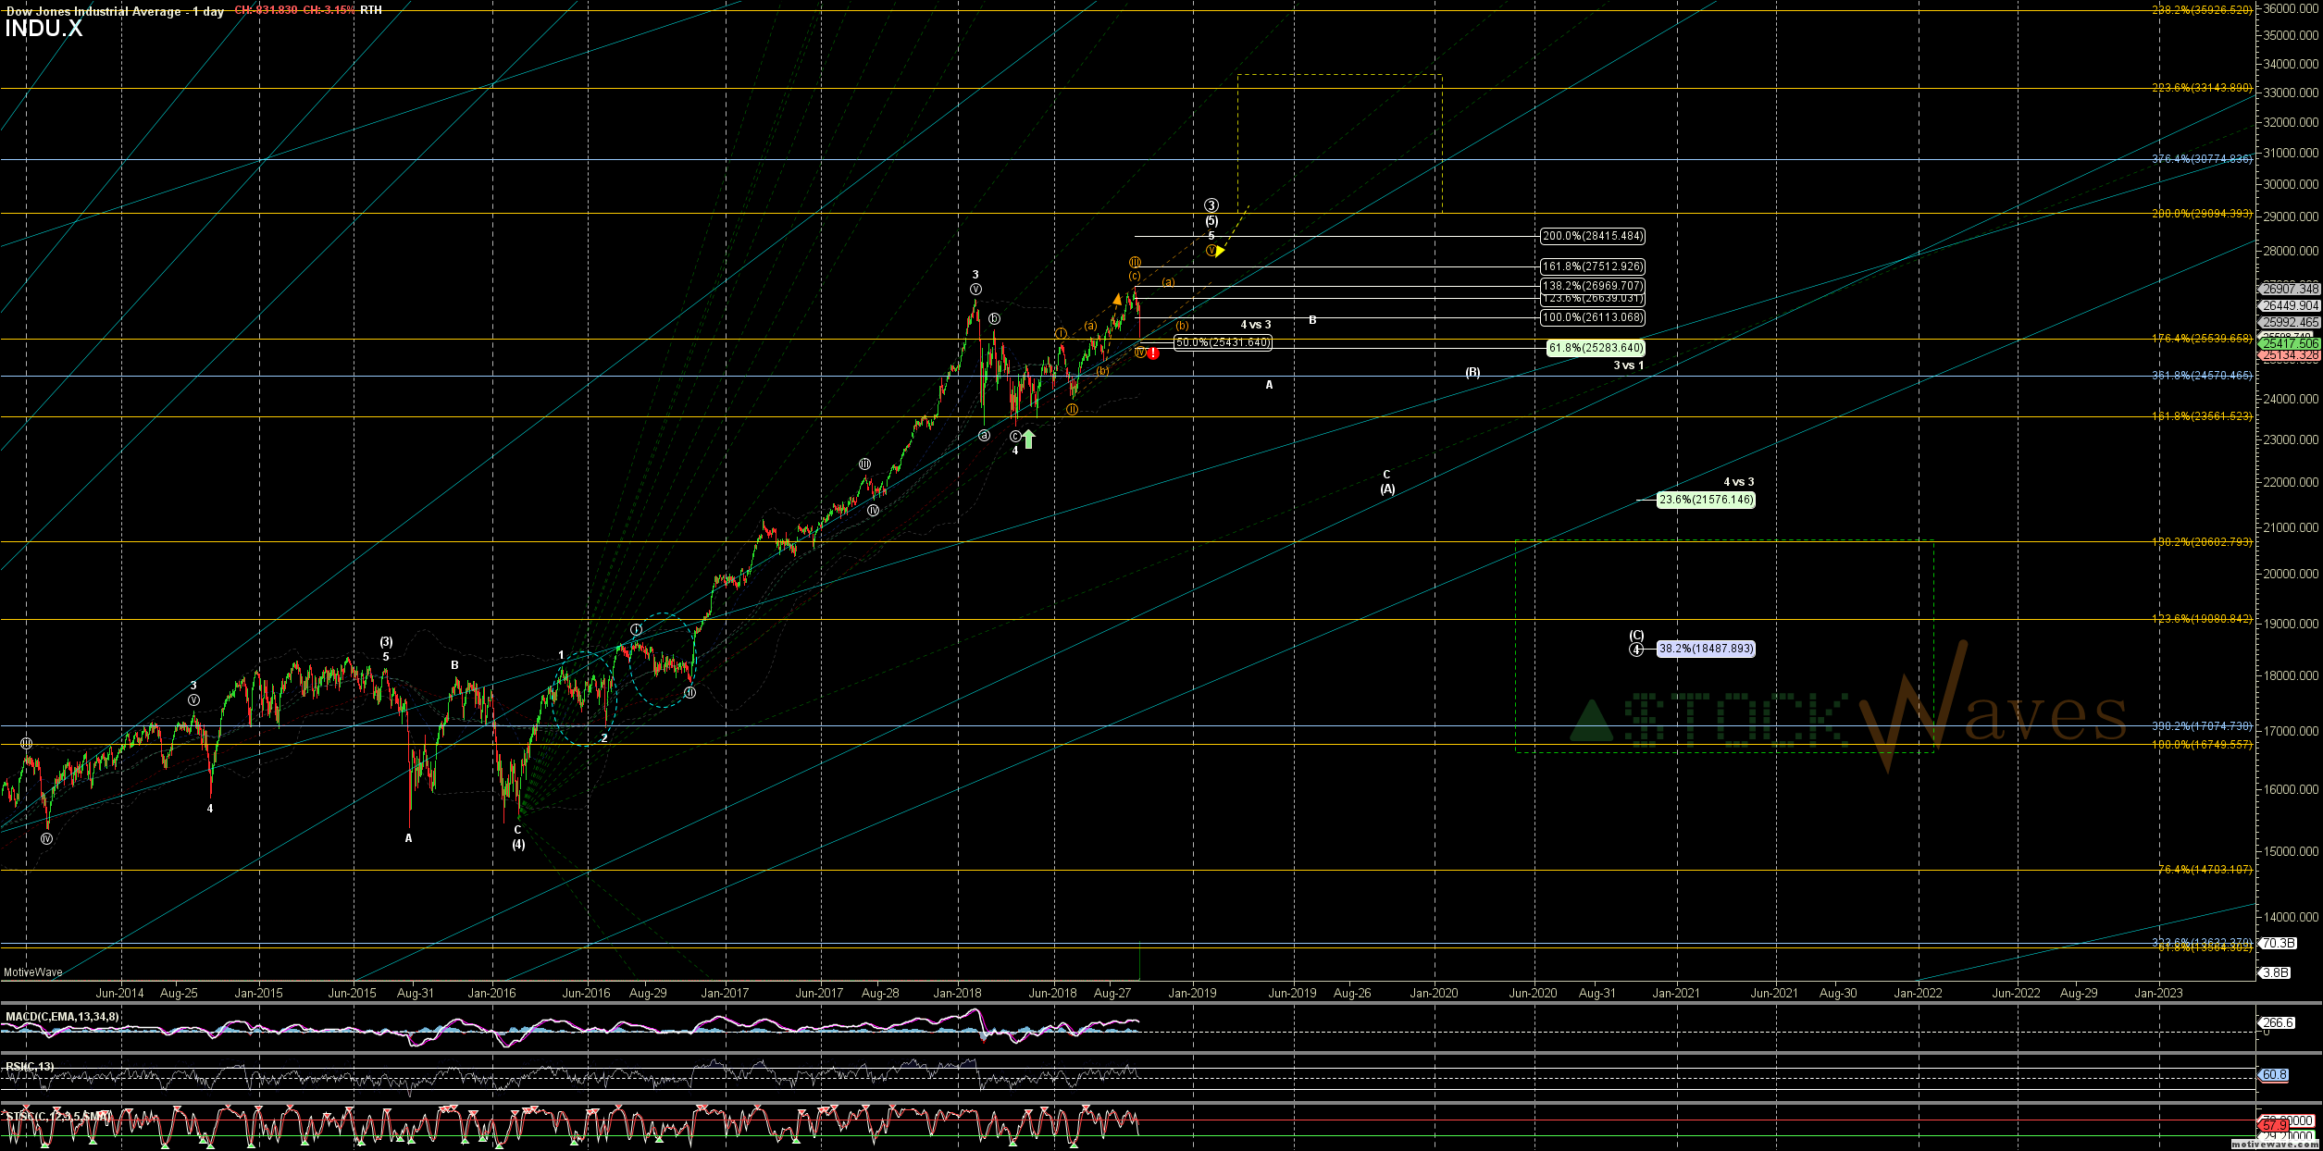
Task: Click the Jan-2018 date on time axis
Action: click(957, 994)
